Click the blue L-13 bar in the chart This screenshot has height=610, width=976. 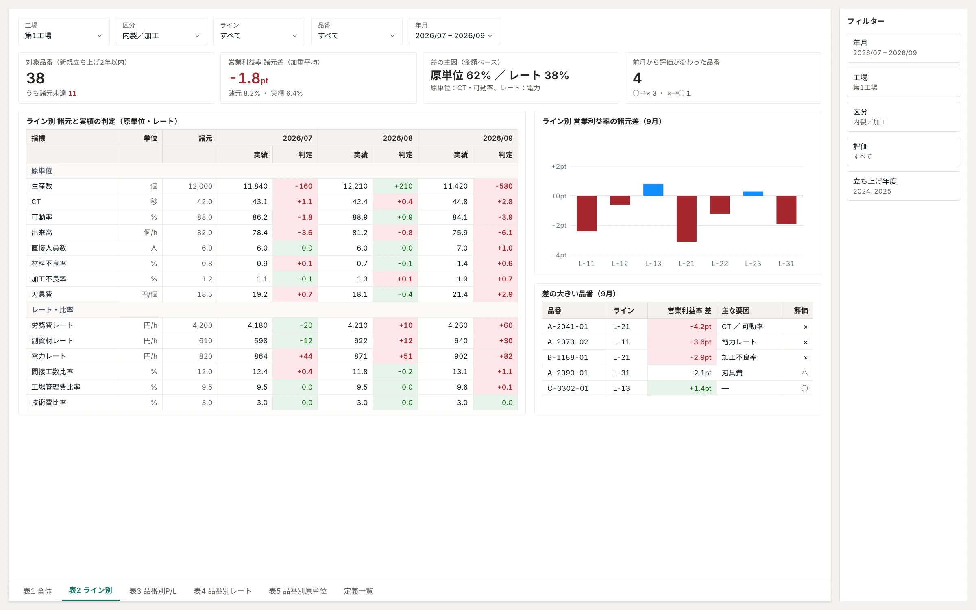point(653,190)
